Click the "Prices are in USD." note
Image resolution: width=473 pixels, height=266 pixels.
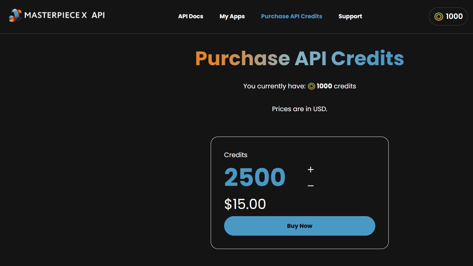click(300, 109)
